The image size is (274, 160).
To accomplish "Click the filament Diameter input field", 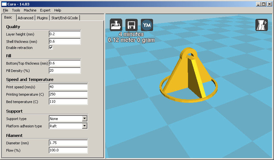I will pyautogui.click(x=68, y=143).
